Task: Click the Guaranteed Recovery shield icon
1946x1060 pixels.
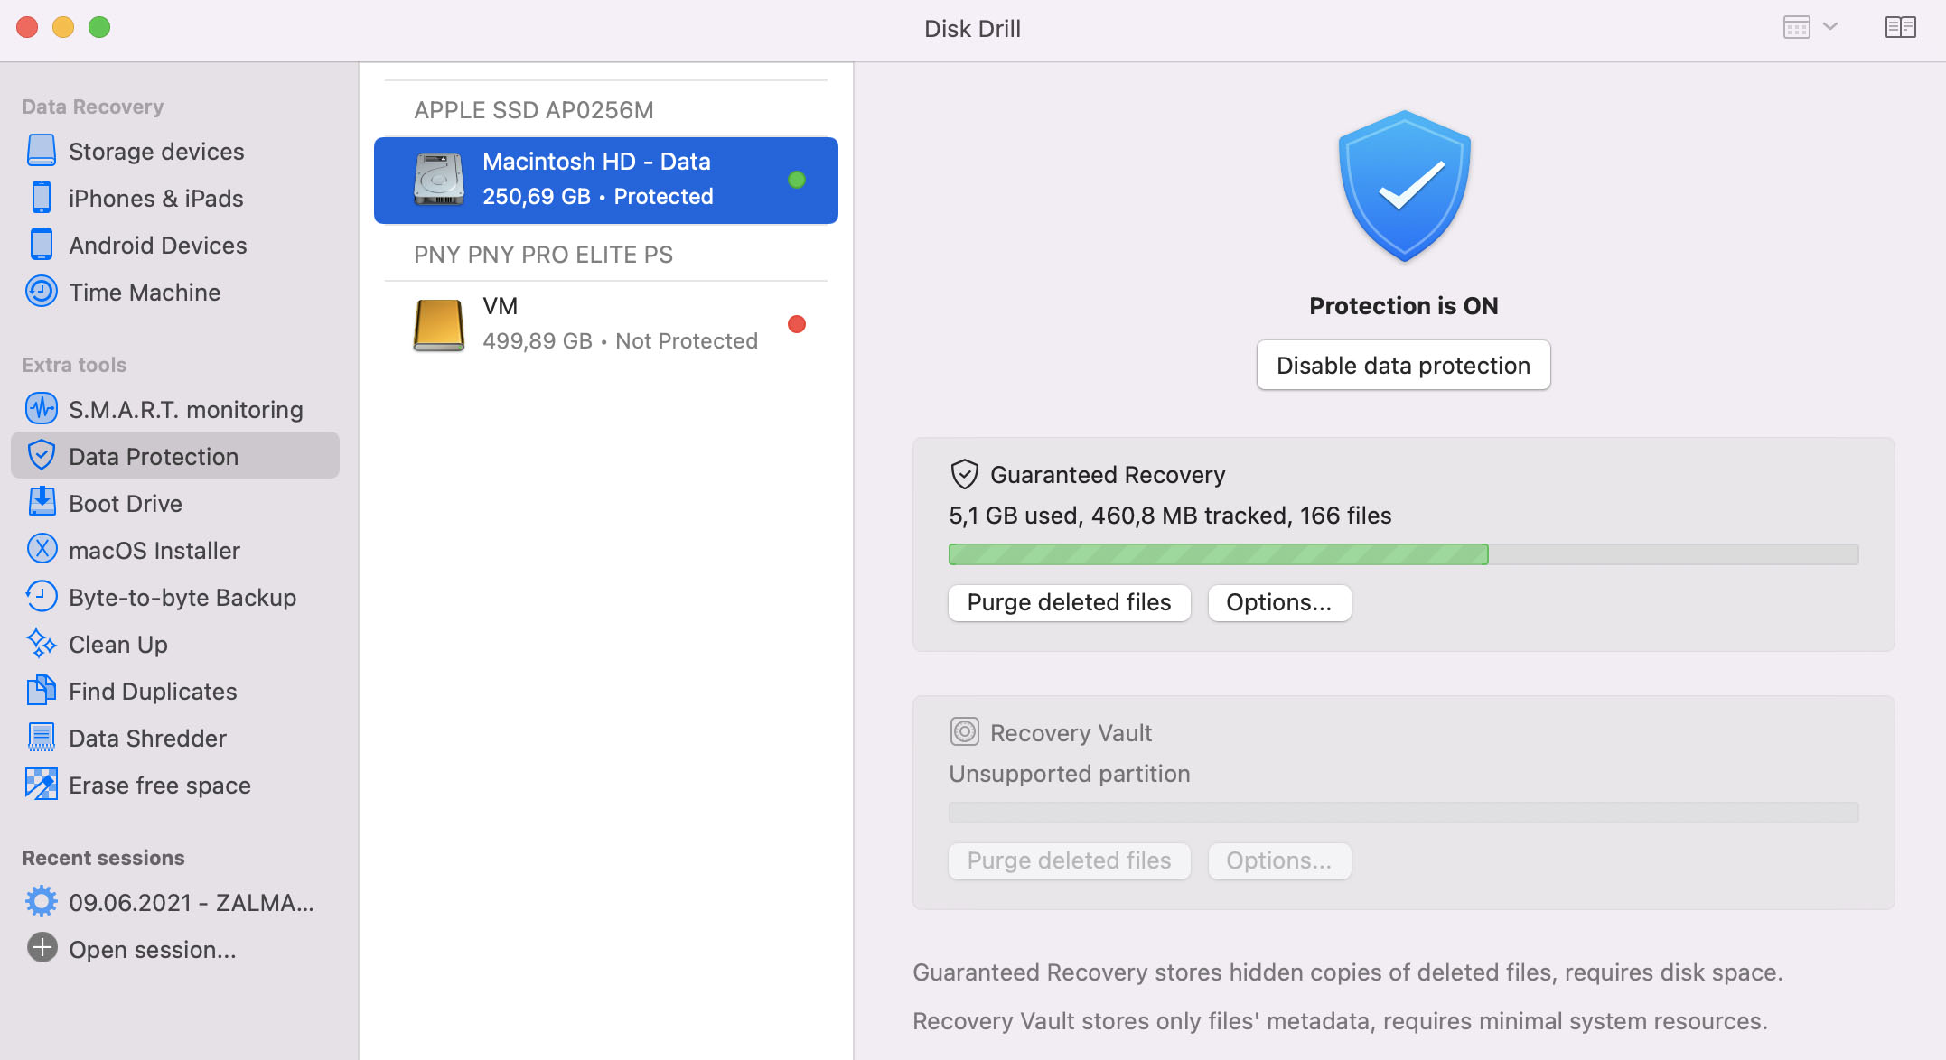Action: click(x=965, y=474)
